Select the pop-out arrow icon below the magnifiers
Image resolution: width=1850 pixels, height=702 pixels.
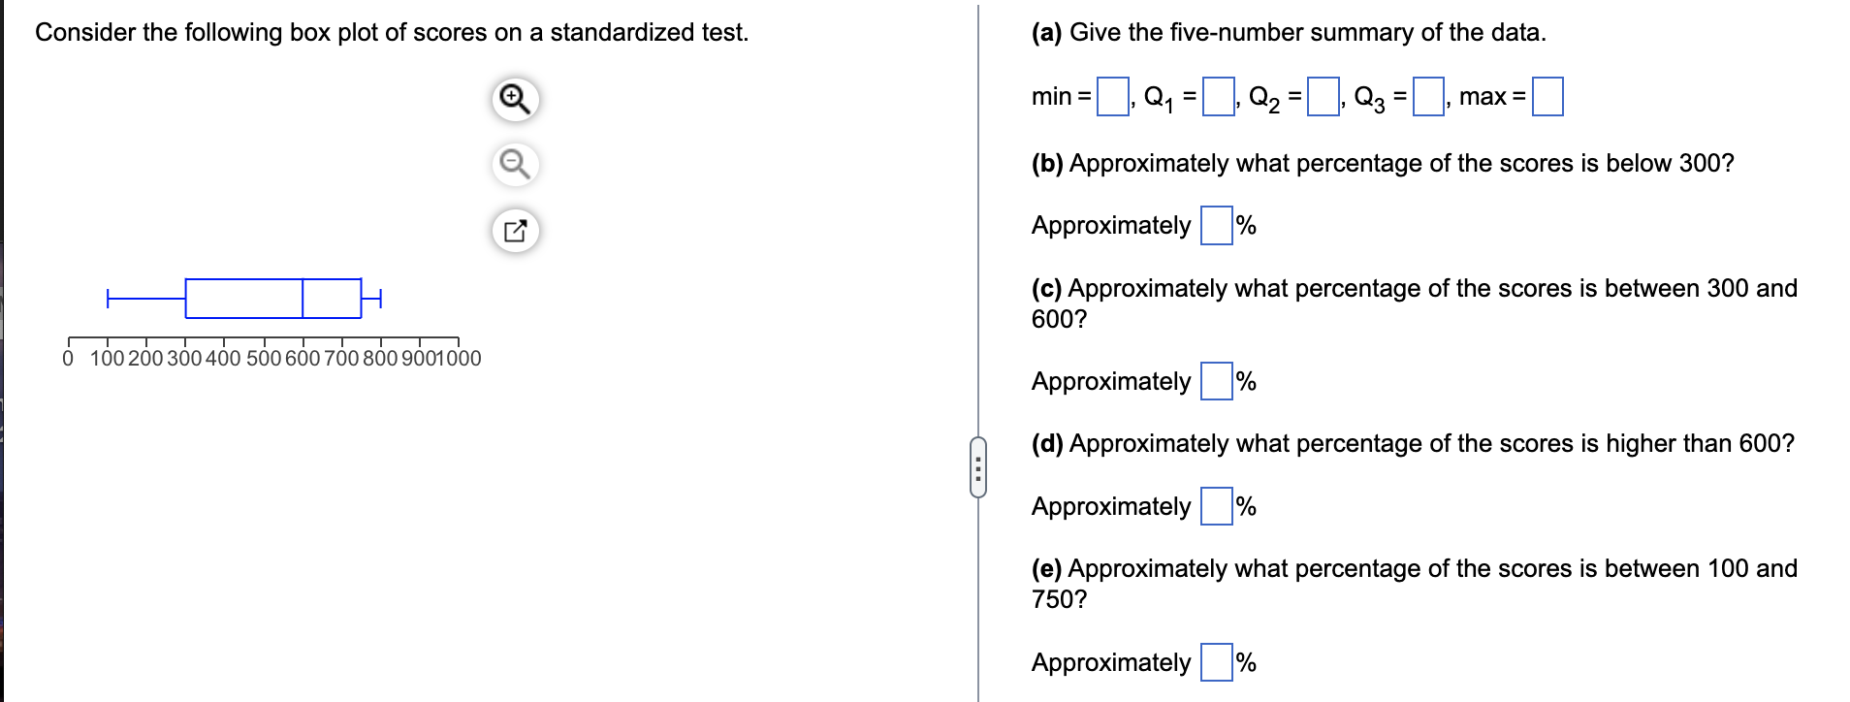(515, 230)
